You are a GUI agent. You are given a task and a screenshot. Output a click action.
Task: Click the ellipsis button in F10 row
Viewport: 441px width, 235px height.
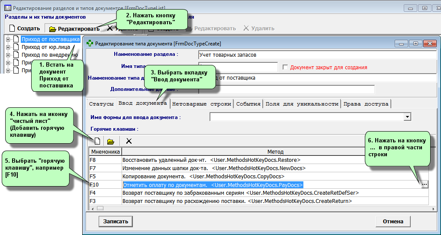(424, 184)
